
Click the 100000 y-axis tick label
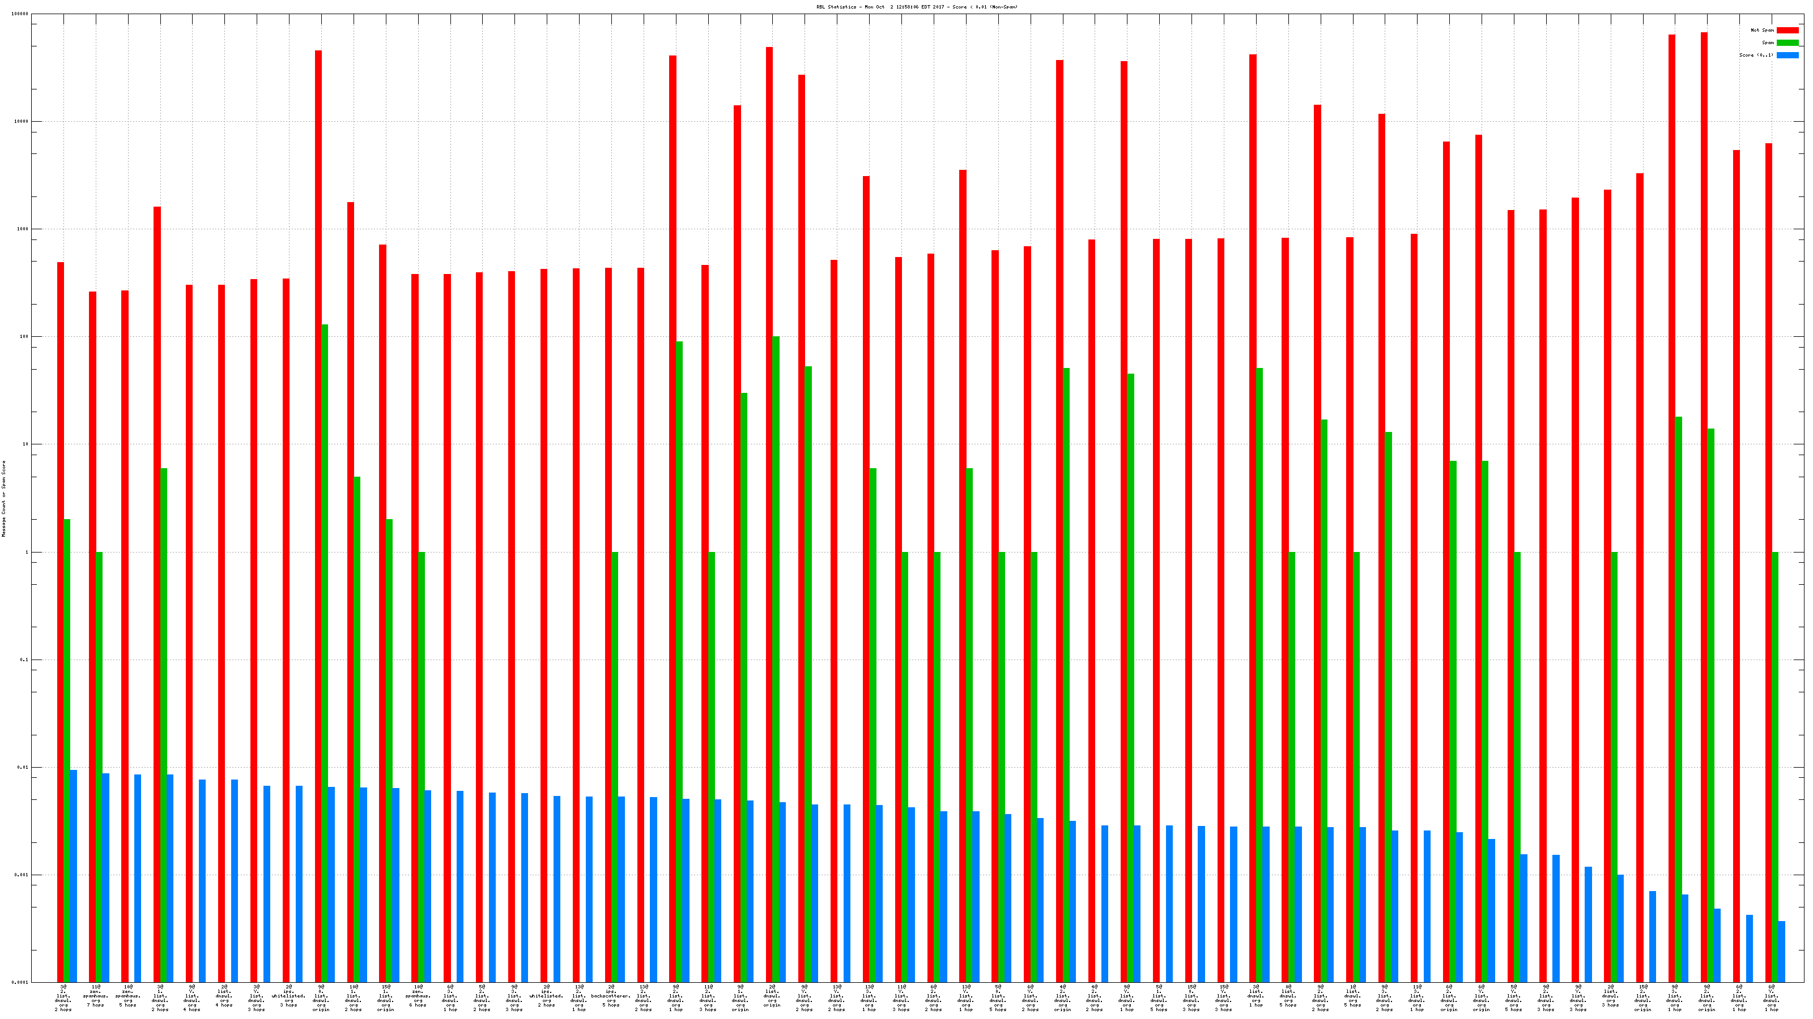coord(20,14)
